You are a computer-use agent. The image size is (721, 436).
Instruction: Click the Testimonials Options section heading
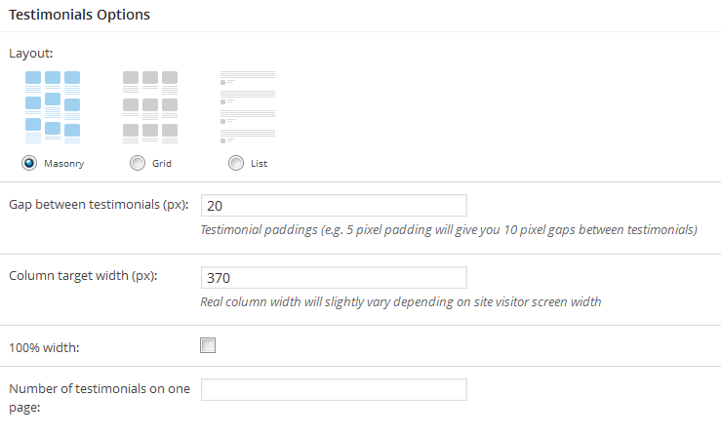(79, 16)
